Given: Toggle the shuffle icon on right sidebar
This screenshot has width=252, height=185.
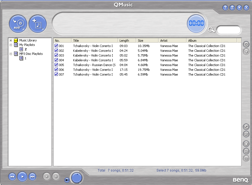Looking at the screenshot, I should coord(246,134).
